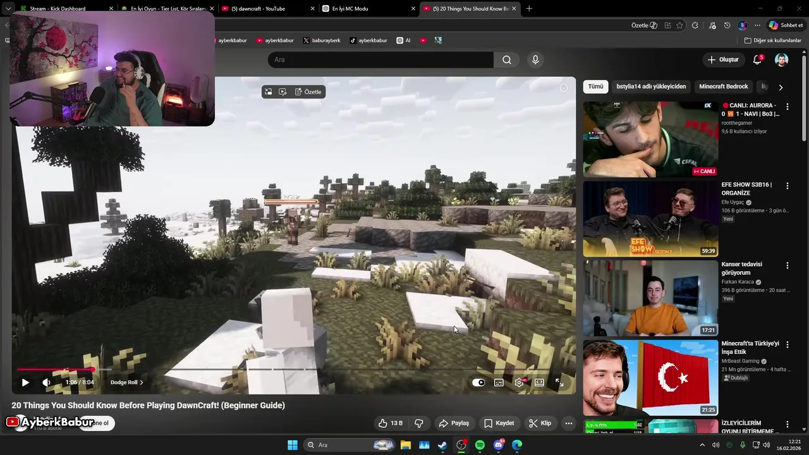
Task: Open YouTube account avatar menu
Action: pyautogui.click(x=782, y=59)
